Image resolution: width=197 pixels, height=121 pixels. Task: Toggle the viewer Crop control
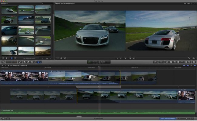[61, 58]
